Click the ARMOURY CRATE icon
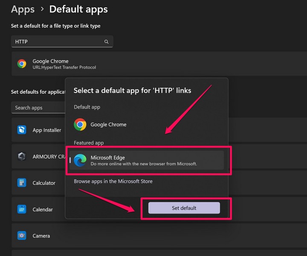Image resolution: width=307 pixels, height=256 pixels. [22, 157]
